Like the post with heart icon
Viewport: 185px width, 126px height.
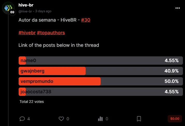[x=61, y=119]
